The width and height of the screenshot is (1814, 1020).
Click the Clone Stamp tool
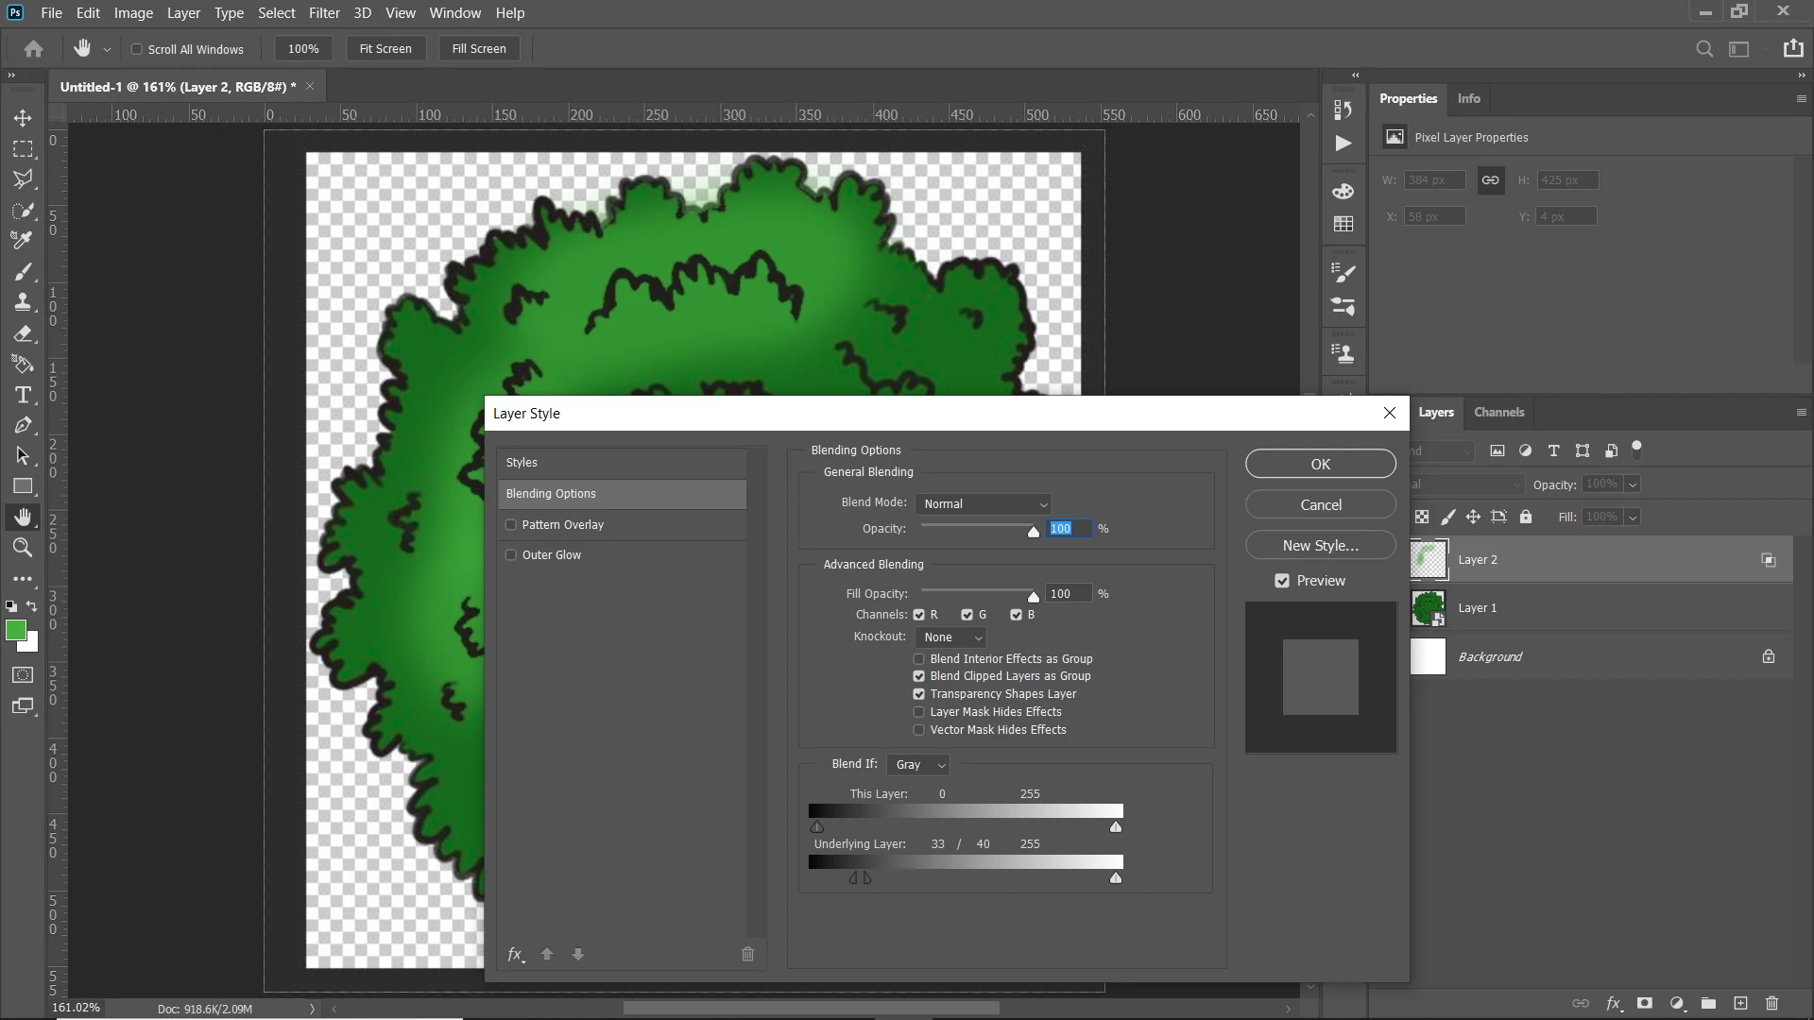[23, 302]
